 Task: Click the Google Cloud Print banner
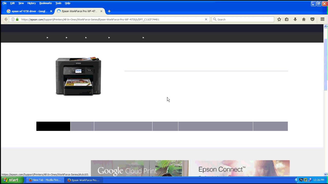click(140, 168)
